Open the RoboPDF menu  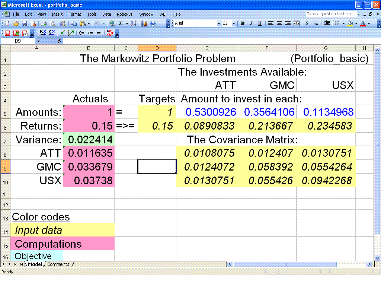click(125, 15)
